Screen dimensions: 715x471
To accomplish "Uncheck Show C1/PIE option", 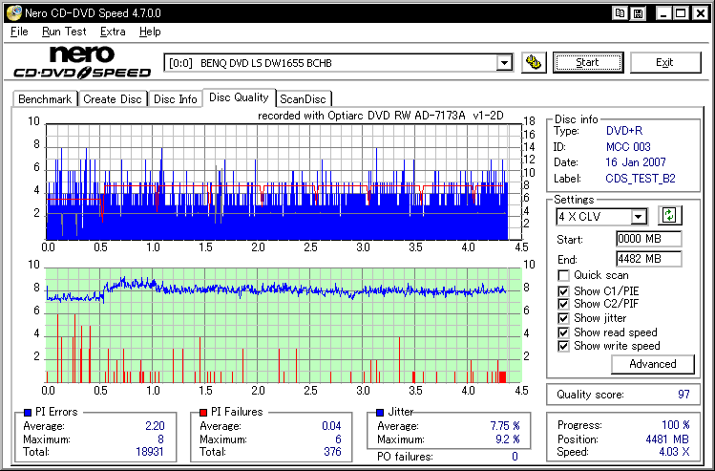I will click(x=564, y=290).
